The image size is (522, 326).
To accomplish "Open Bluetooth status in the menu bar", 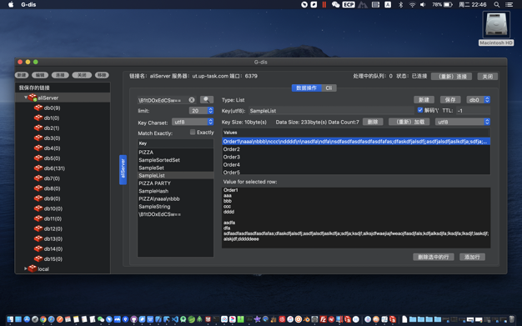I will click(x=400, y=5).
